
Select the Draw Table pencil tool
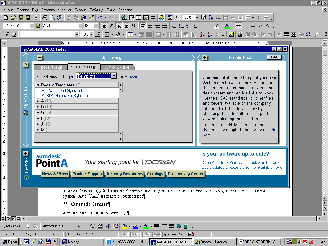[6, 34]
